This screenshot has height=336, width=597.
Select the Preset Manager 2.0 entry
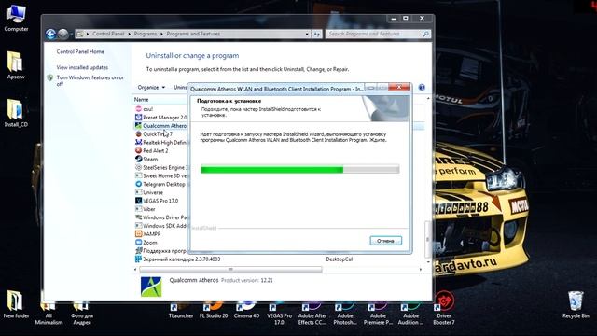[161, 118]
